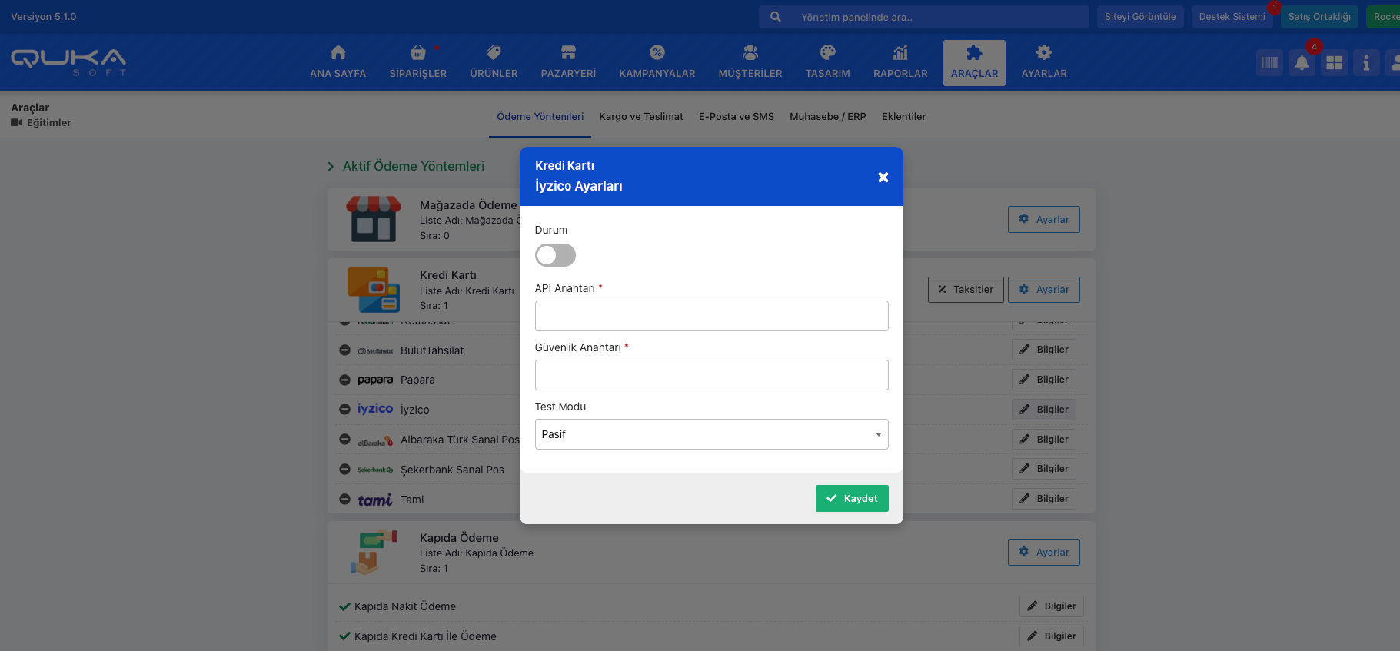1400x651 pixels.
Task: Open Siparişler basket icon
Action: click(417, 53)
